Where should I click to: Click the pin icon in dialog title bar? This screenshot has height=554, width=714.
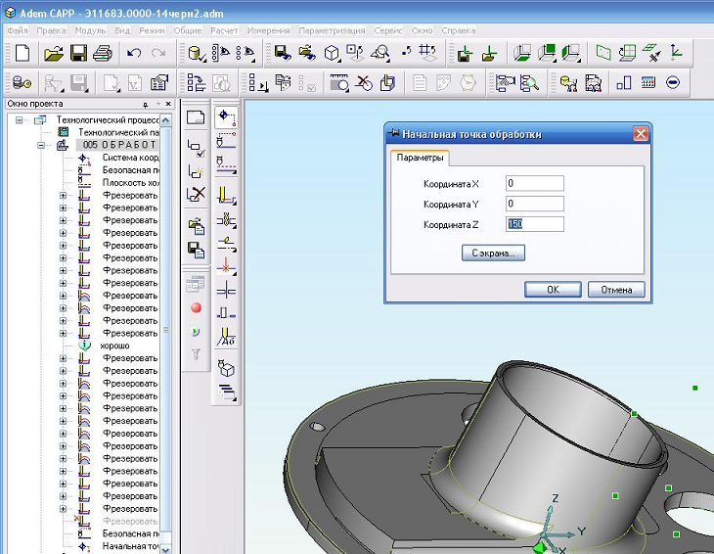pos(393,133)
